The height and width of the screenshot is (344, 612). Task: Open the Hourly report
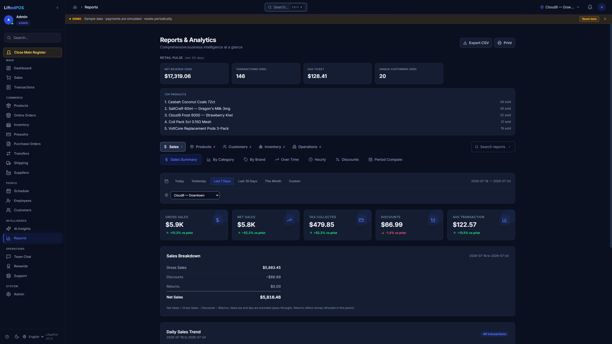click(317, 160)
